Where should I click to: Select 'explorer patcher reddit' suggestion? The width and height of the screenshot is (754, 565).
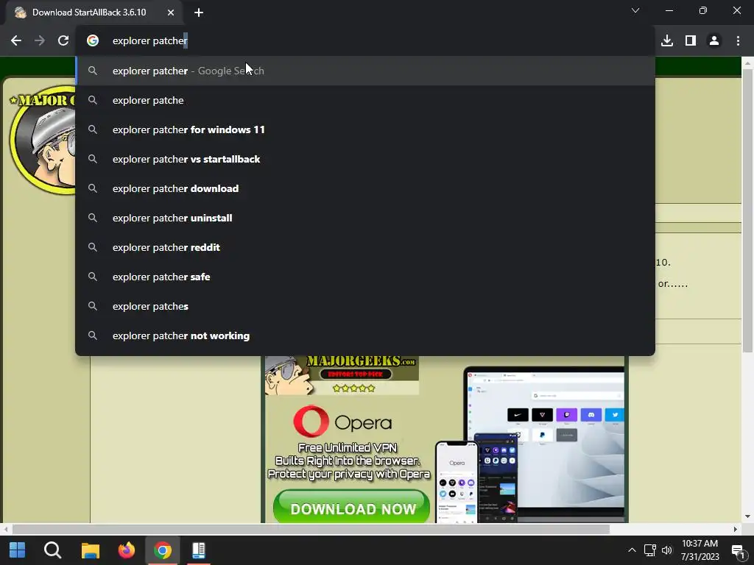coord(365,247)
